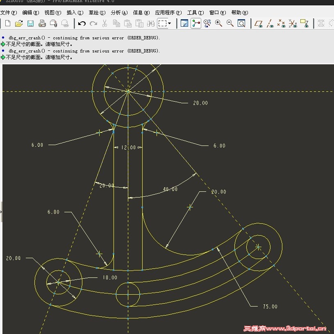Open the 帮助(H) menu
334x334 pixels.
[240, 13]
